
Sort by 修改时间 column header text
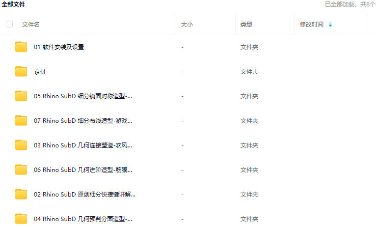(x=312, y=25)
